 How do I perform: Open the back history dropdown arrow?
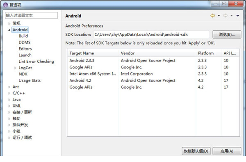point(219,16)
